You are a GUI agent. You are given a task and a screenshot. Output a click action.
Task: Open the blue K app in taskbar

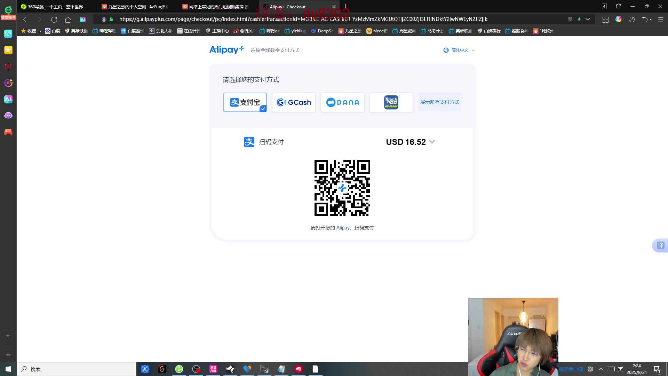[145, 369]
